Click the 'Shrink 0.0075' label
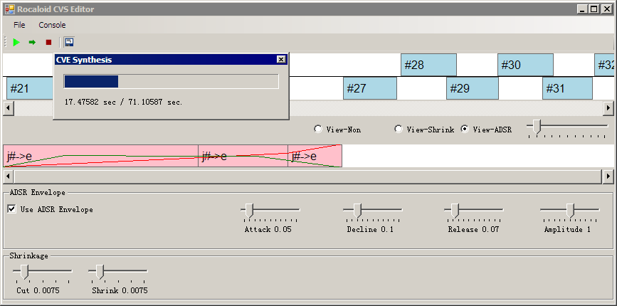617x306 pixels. point(120,290)
